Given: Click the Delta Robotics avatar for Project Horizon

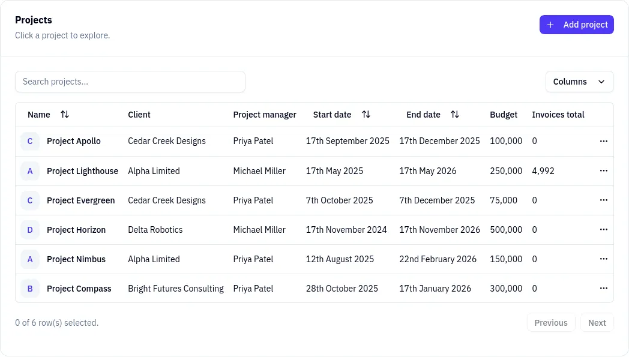Looking at the screenshot, I should [29, 229].
